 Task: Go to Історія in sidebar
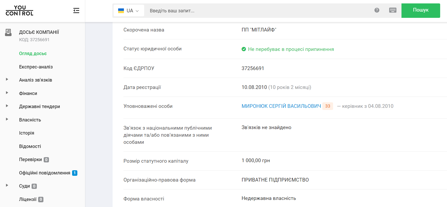pyautogui.click(x=27, y=133)
